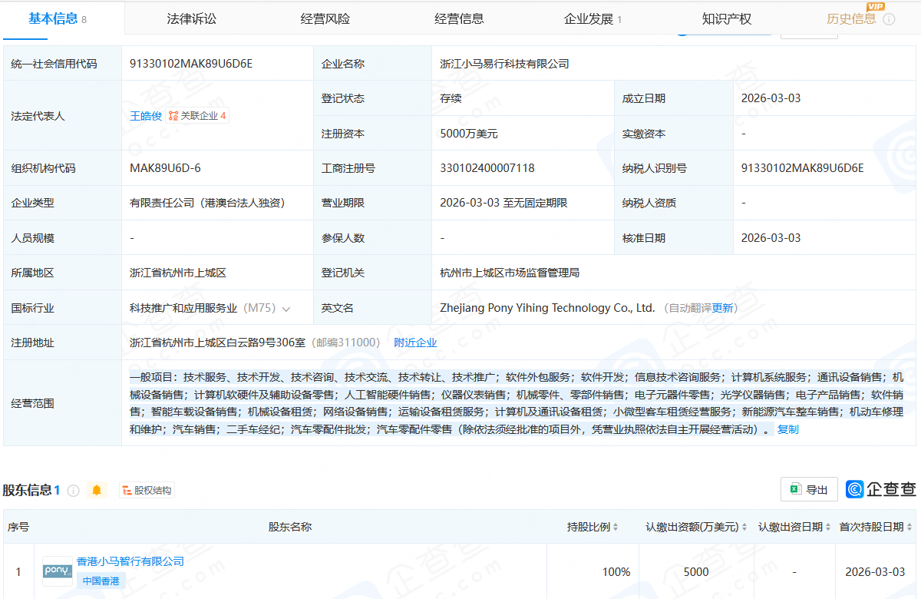Open the 附近企业 nearby companies link

(x=415, y=343)
